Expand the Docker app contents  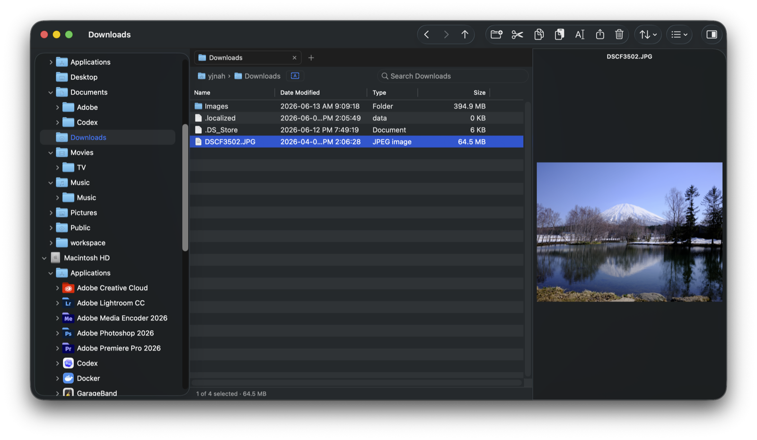point(58,378)
